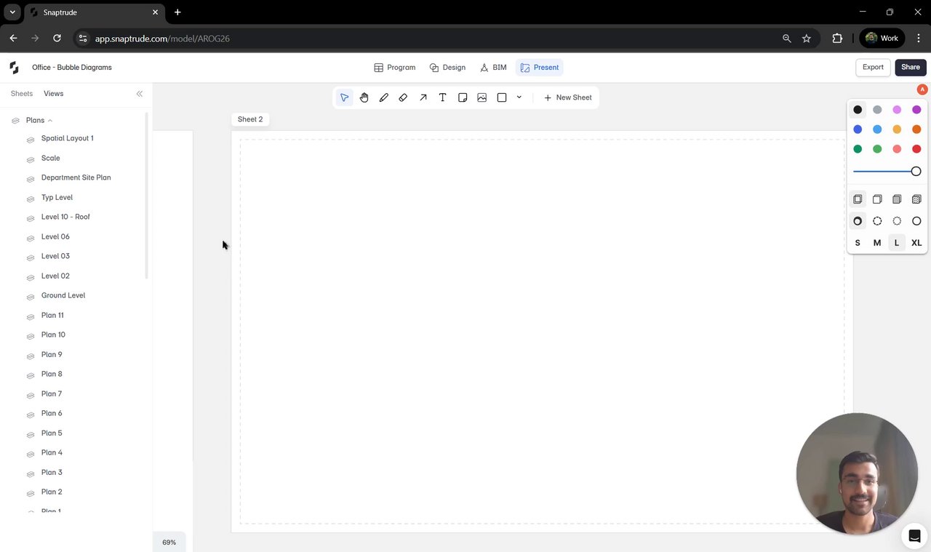Set stroke style to thick solid

pyautogui.click(x=858, y=221)
